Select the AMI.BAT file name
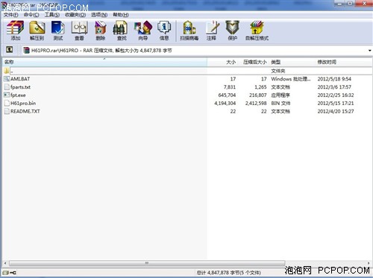 click(20, 79)
